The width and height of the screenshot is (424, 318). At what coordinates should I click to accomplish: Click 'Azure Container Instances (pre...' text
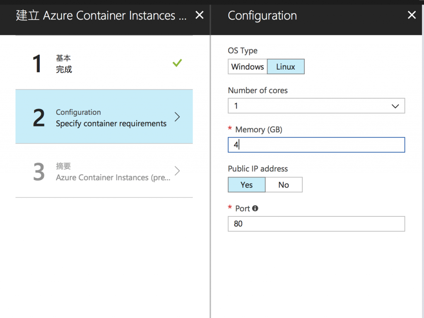pyautogui.click(x=113, y=177)
